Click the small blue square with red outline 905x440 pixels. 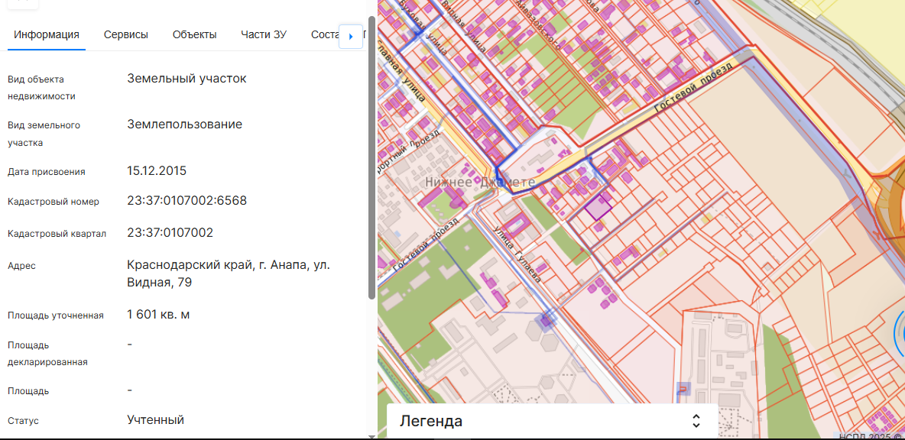click(x=683, y=389)
